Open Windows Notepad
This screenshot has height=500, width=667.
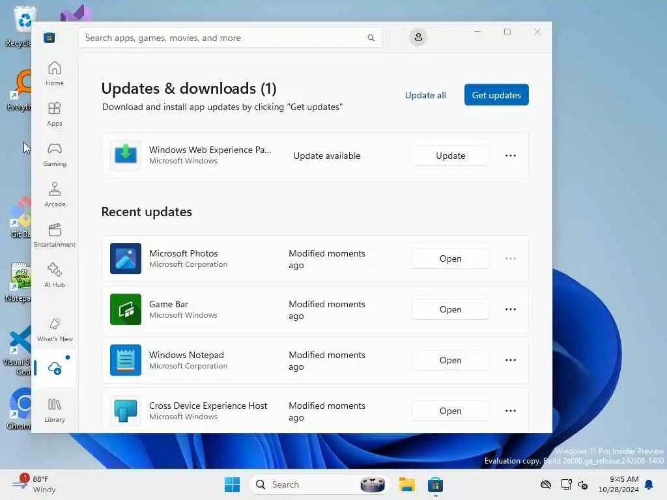(x=451, y=360)
